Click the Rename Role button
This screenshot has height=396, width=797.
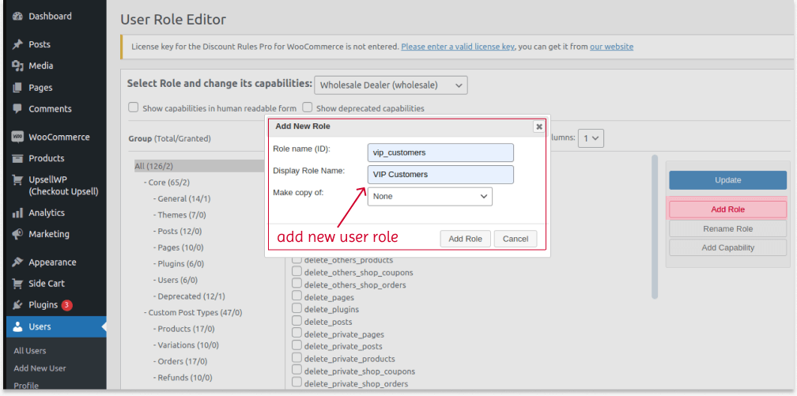pos(727,228)
